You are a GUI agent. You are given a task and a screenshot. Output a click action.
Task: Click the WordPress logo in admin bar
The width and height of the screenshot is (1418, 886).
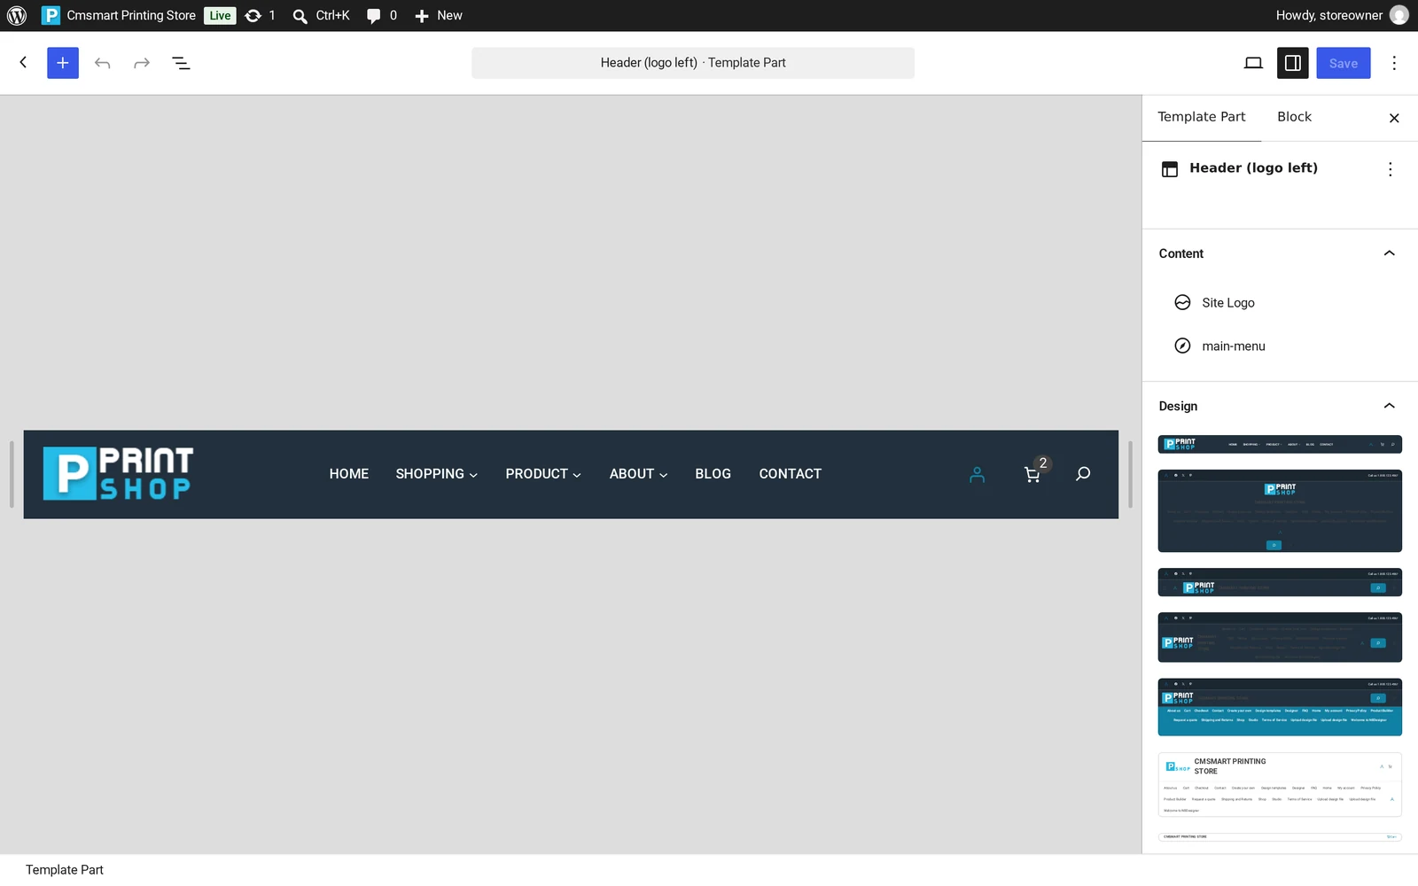click(17, 15)
